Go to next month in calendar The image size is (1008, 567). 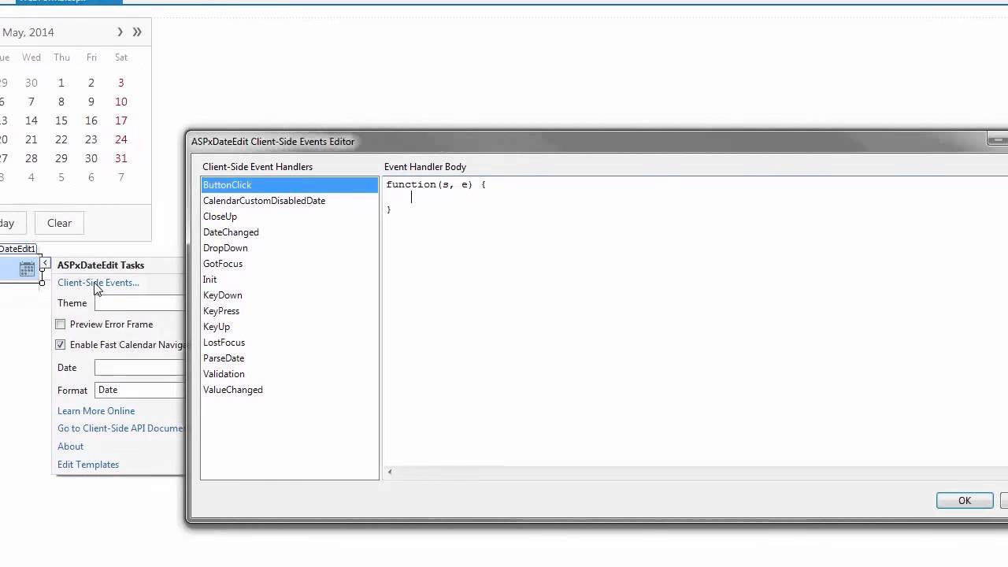point(120,32)
